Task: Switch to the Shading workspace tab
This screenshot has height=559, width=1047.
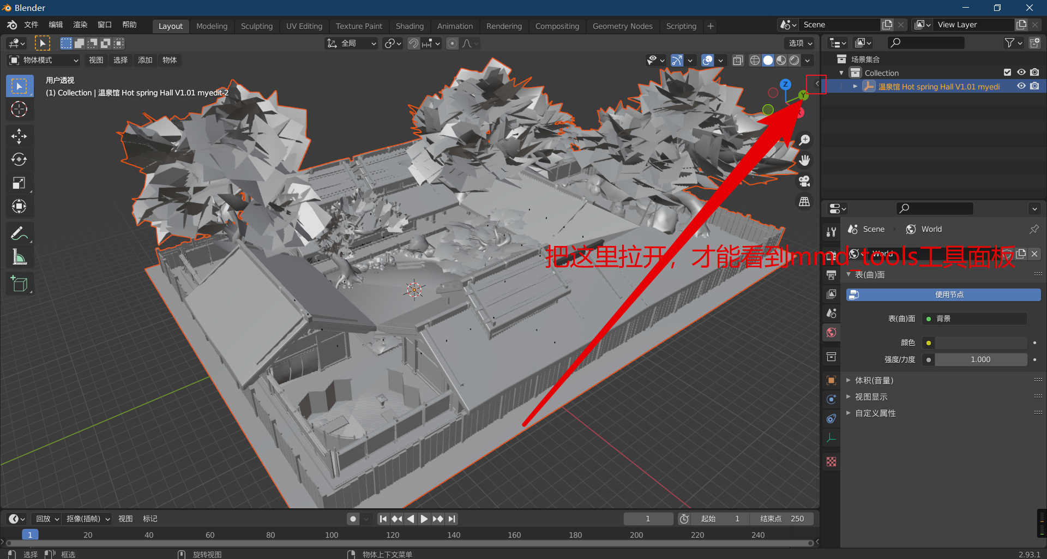Action: 410,26
